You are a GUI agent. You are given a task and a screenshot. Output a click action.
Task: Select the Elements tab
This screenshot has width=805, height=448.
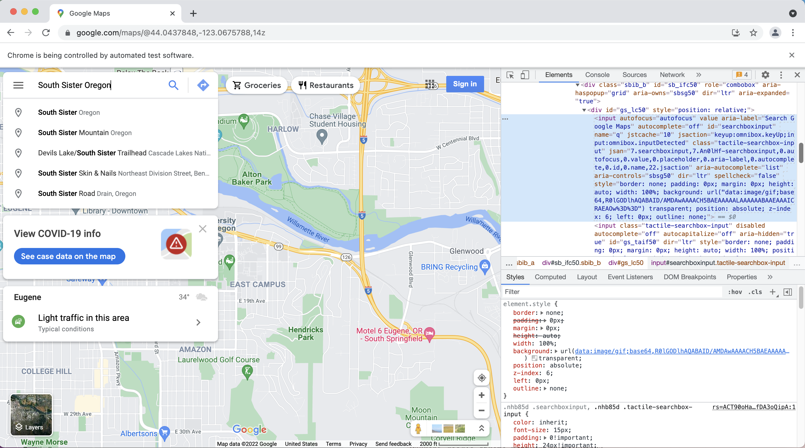pos(559,75)
